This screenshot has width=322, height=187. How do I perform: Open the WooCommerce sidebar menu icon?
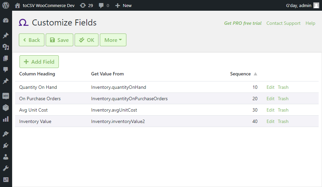[6, 96]
